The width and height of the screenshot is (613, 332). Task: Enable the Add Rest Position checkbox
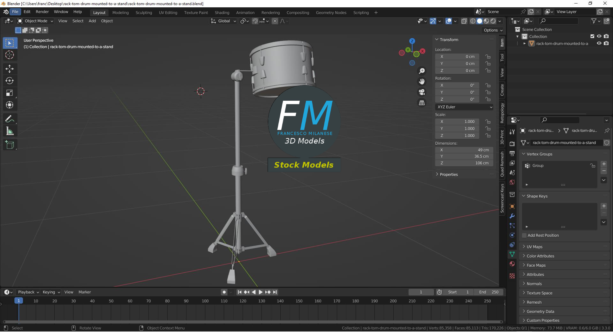[524, 235]
